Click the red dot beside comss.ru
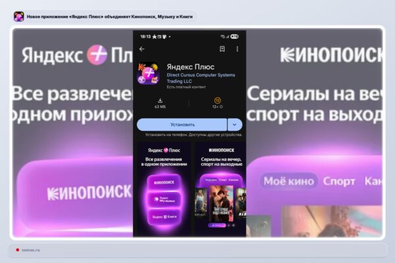This screenshot has width=395, height=263. 17,250
